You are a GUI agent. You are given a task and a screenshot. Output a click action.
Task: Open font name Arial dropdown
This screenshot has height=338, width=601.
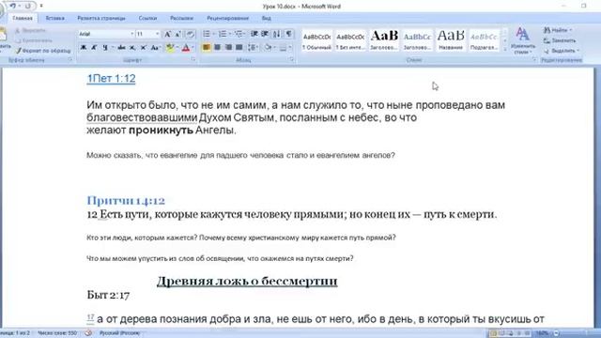[x=131, y=34]
